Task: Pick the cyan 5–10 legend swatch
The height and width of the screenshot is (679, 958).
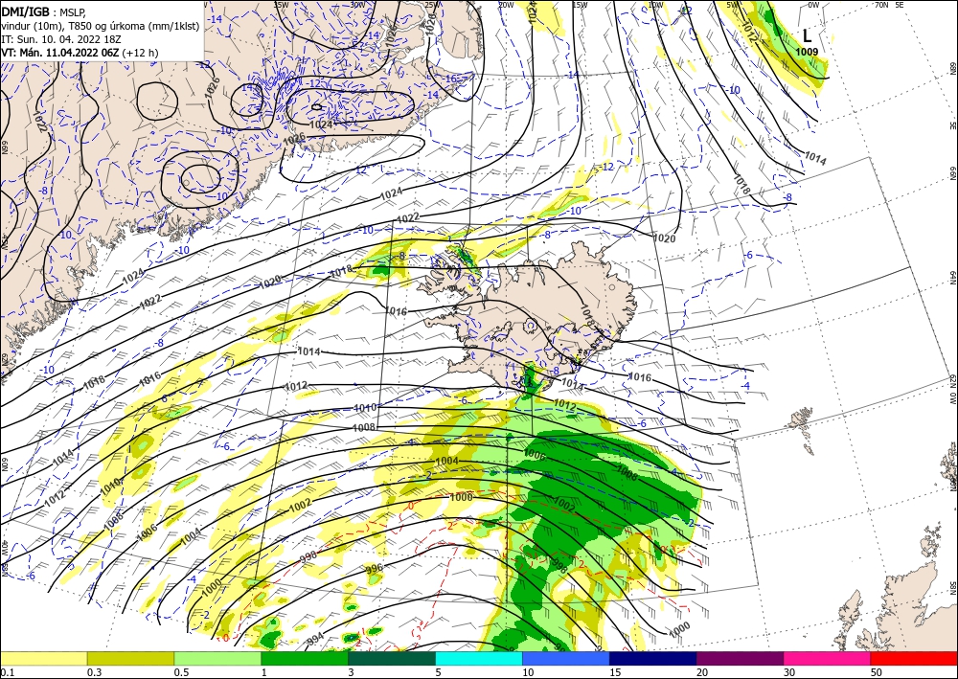Action: click(x=479, y=658)
